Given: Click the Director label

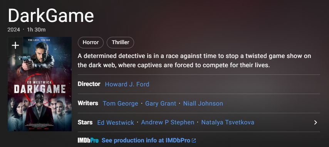Looking at the screenshot, I should click(x=89, y=84).
